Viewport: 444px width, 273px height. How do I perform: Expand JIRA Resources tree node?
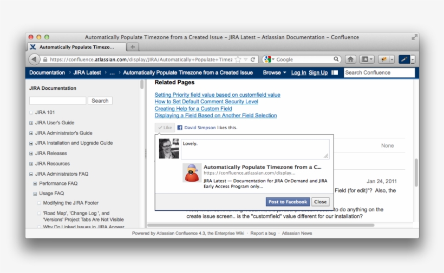(31, 164)
